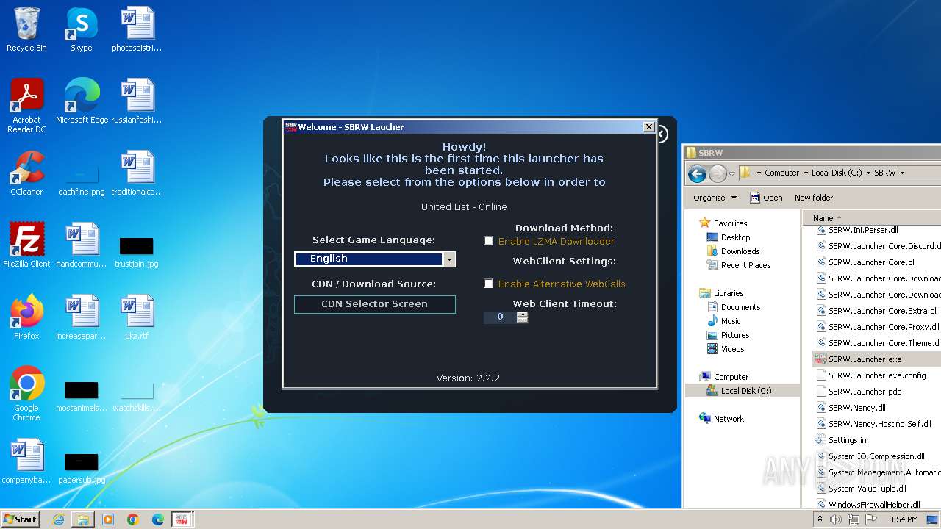Click New folder in Explorer toolbar
941x529 pixels.
[813, 198]
